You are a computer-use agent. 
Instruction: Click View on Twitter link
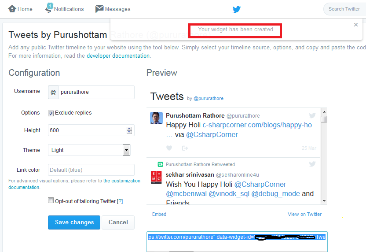(304, 214)
